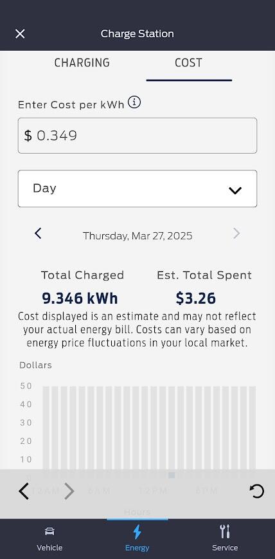Tap the Thursday, Mar 27, 2025 date label
Viewport: 275px width, 559px height.
coord(137,235)
